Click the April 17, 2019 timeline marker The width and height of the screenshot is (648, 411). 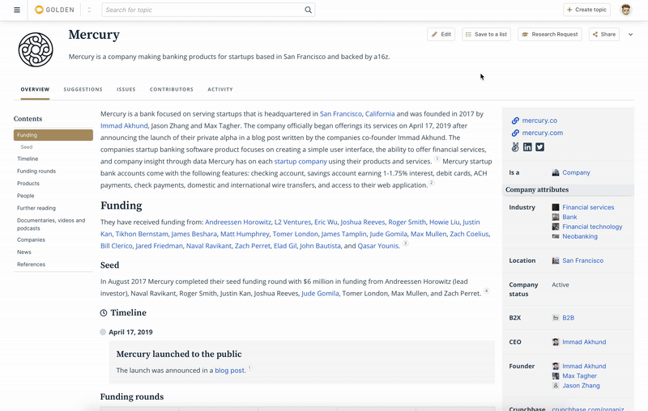pos(103,333)
